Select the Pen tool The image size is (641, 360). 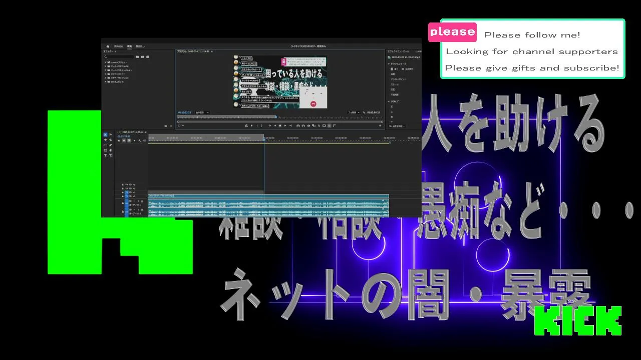point(110,145)
